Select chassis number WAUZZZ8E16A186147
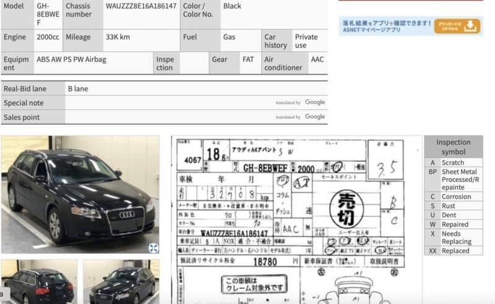 (141, 6)
